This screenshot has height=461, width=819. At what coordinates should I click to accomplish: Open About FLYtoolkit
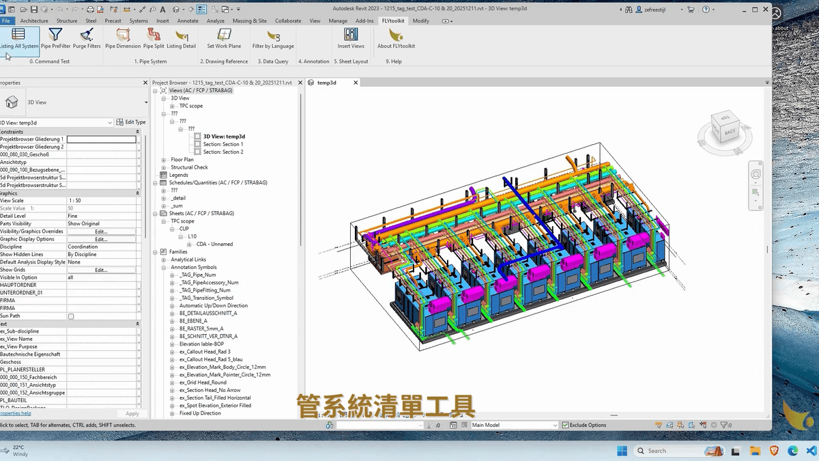coord(396,38)
